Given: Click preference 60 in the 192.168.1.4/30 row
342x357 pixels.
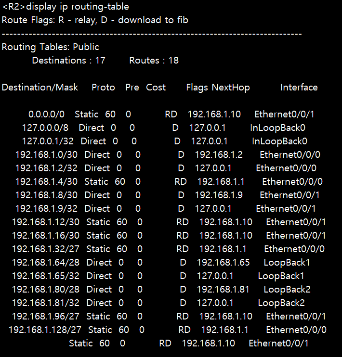Looking at the screenshot, I should click(120, 182).
